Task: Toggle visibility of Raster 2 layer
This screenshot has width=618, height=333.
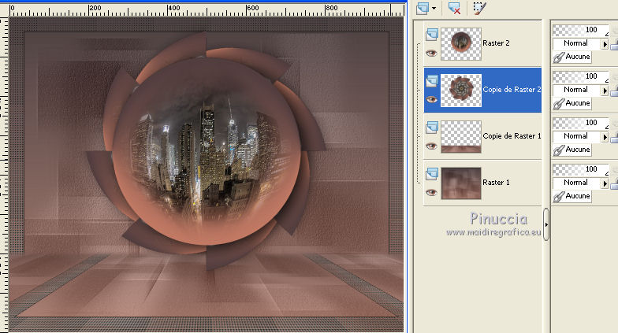Action: (x=432, y=54)
